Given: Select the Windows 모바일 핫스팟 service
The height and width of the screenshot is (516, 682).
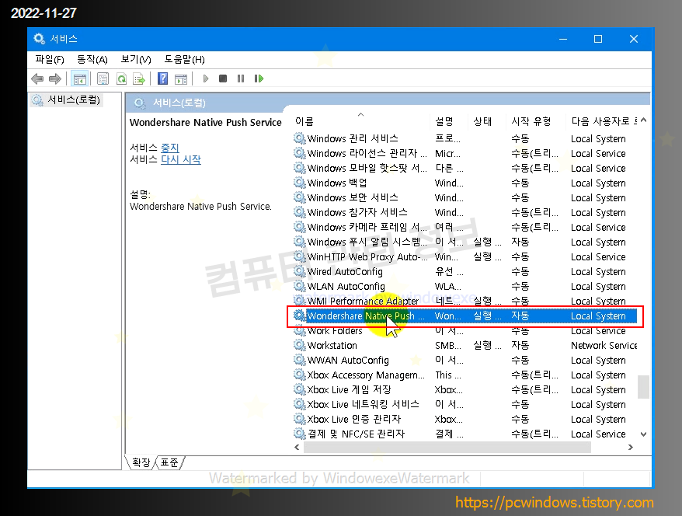Looking at the screenshot, I should point(465,169).
